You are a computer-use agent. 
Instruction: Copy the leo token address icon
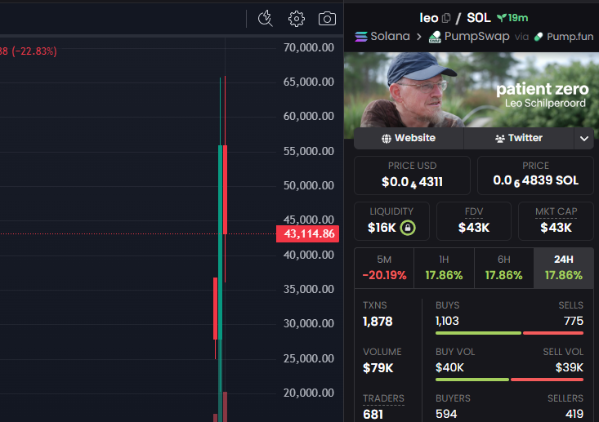point(446,18)
